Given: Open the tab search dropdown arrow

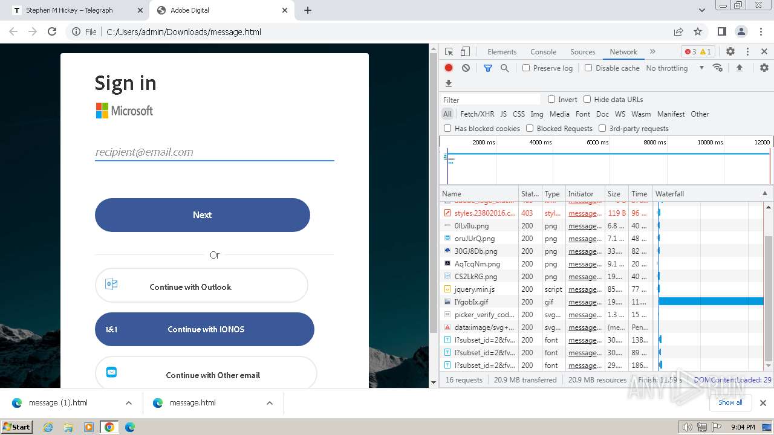Looking at the screenshot, I should (702, 10).
